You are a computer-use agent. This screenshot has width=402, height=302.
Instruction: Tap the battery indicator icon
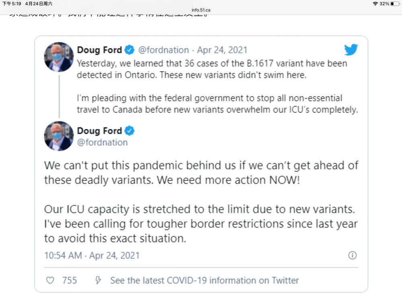click(394, 4)
